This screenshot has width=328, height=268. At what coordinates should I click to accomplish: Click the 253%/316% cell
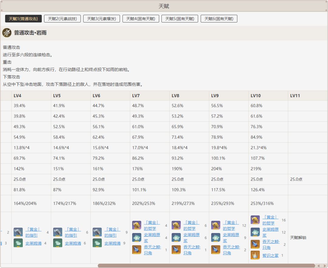tap(268, 203)
